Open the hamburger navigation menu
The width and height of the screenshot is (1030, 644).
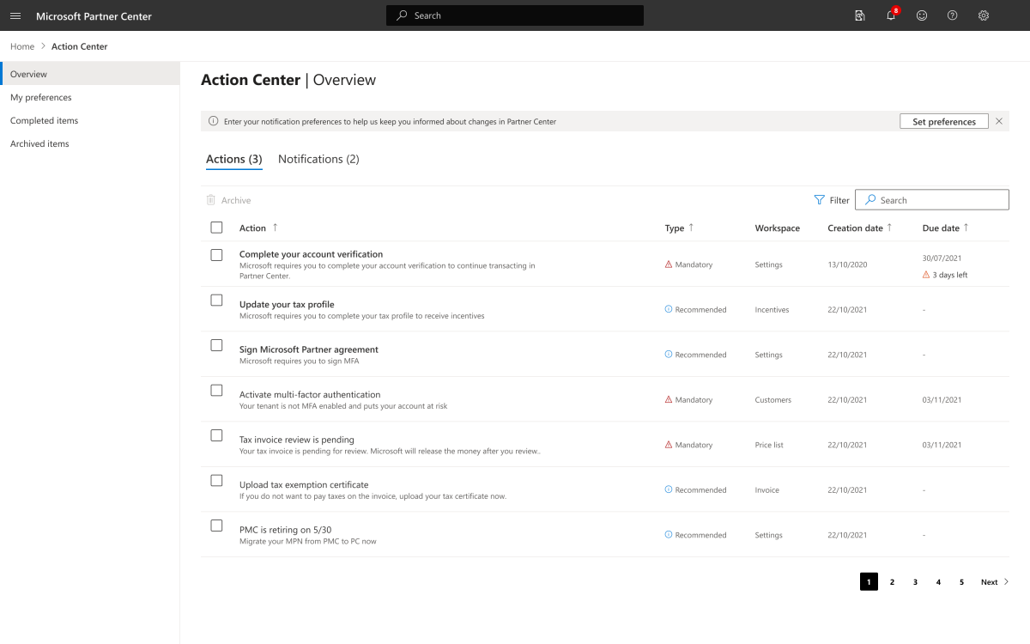click(x=15, y=15)
